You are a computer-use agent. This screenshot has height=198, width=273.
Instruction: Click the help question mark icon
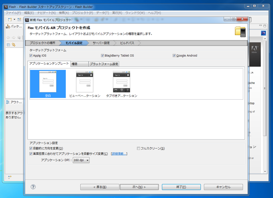point(33,187)
